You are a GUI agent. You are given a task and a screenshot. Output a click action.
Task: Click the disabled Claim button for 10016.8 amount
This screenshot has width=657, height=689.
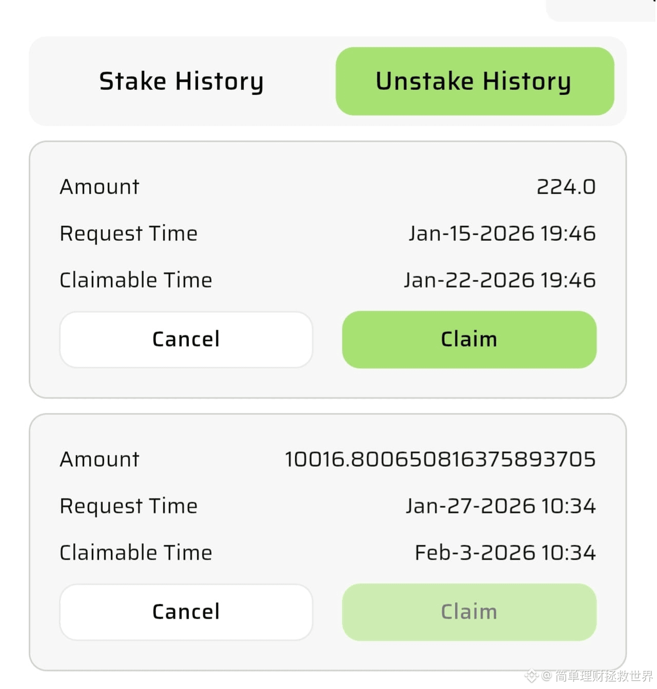coord(469,611)
